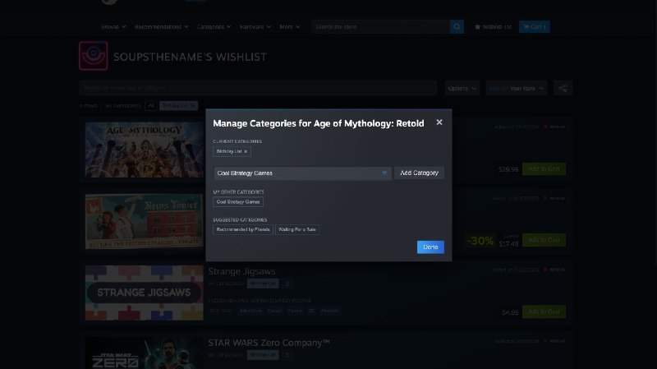Open the STAR WARS Zero Company title link
Viewport: 657px width, 369px height.
pos(269,343)
